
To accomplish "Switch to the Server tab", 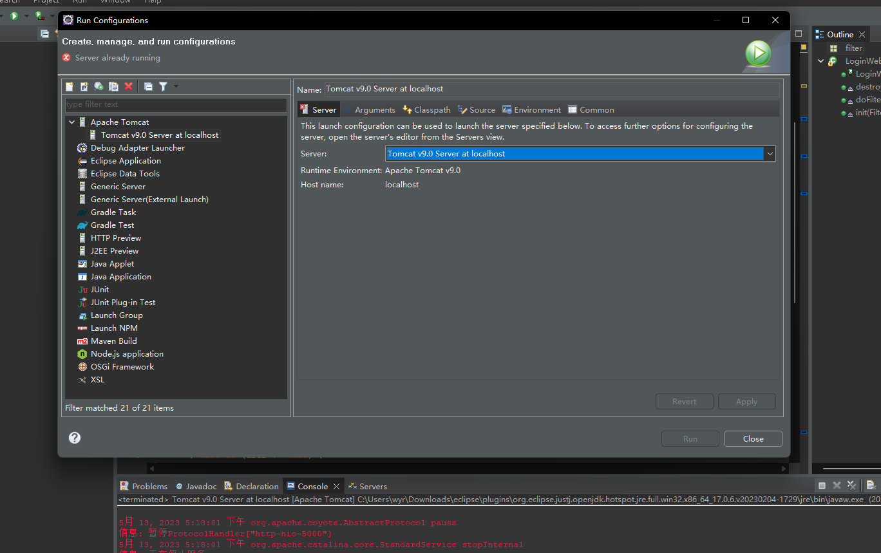I will (x=318, y=109).
